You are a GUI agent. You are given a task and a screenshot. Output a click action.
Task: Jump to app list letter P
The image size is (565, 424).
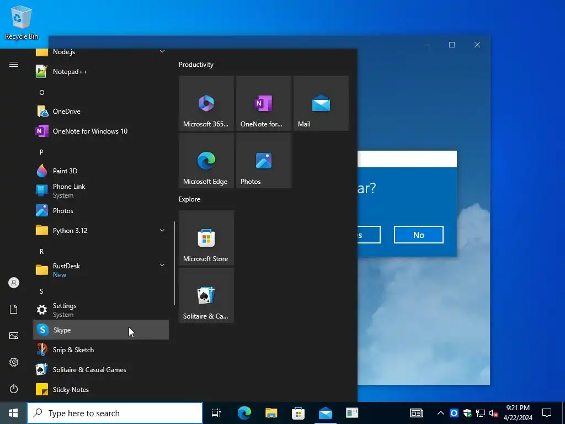(41, 152)
